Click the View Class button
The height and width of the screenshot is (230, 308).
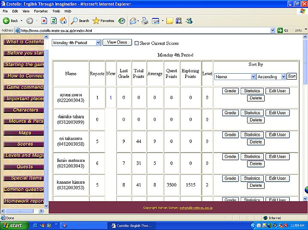tap(117, 42)
